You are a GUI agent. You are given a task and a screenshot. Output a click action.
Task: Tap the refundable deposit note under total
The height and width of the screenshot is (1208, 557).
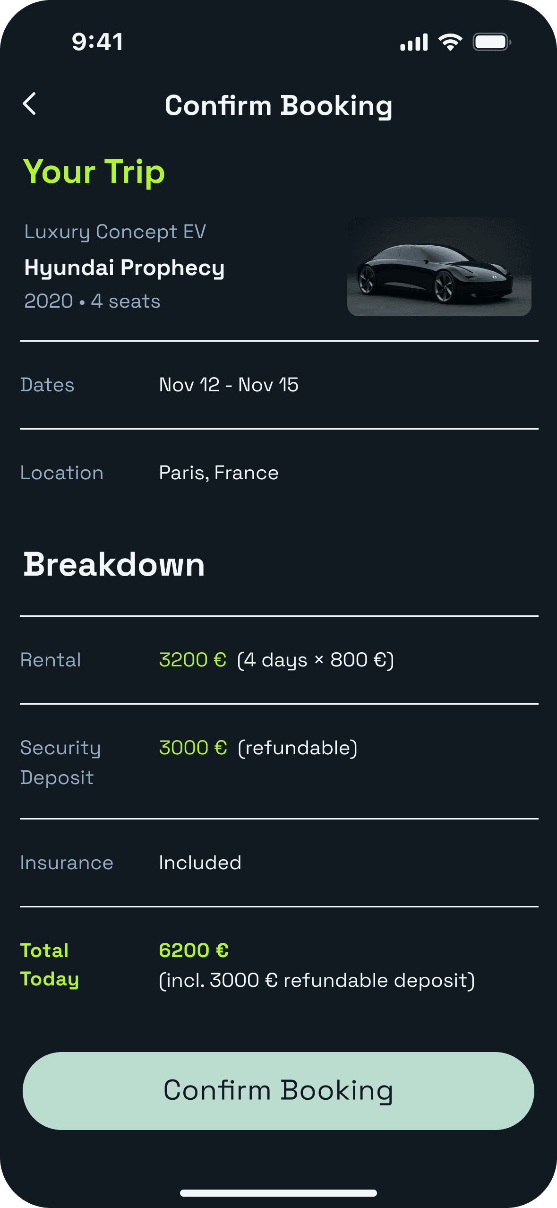tap(317, 980)
